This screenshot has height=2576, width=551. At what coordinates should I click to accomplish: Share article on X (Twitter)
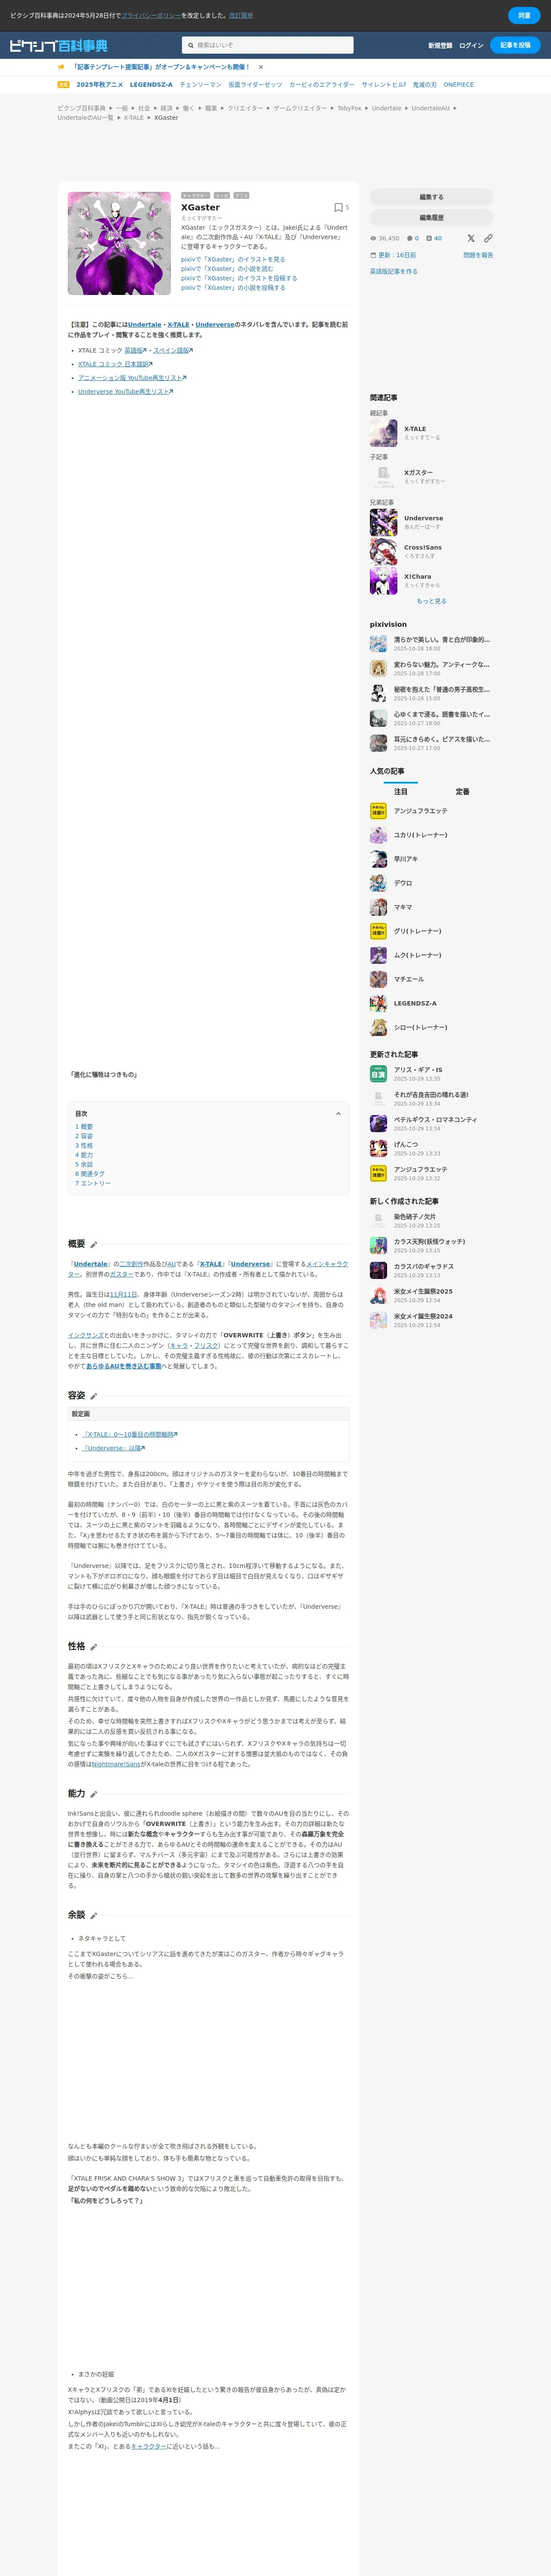[471, 238]
